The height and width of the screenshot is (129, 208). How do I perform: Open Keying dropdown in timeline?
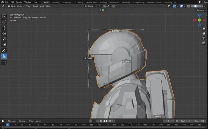click(x=23, y=121)
